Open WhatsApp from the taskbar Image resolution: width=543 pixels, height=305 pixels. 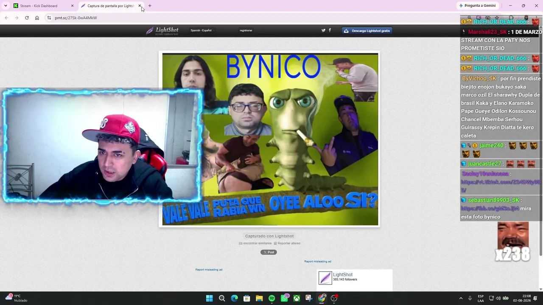pyautogui.click(x=284, y=298)
